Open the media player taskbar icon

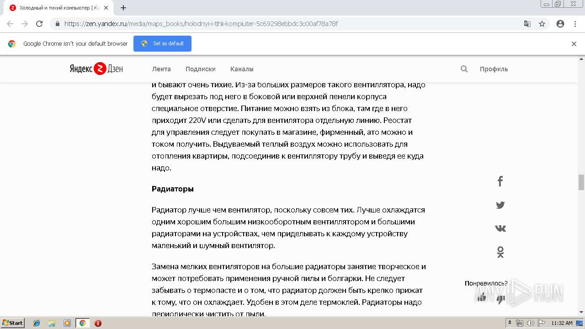67,323
